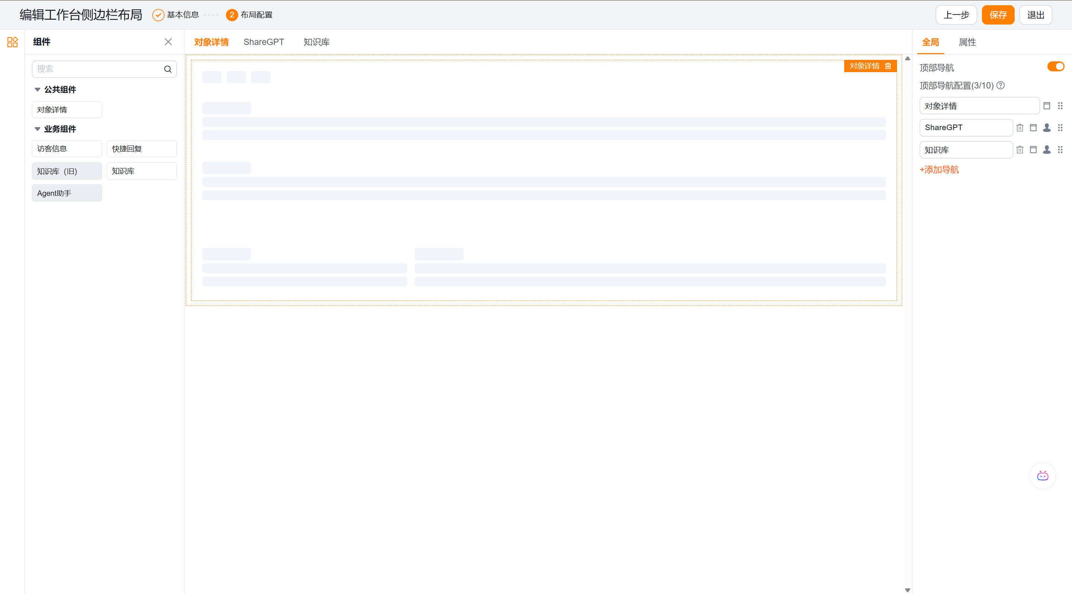Viewport: 1072px width, 594px height.
Task: Click the layout icon next to 知识库 navigation
Action: (x=1033, y=150)
